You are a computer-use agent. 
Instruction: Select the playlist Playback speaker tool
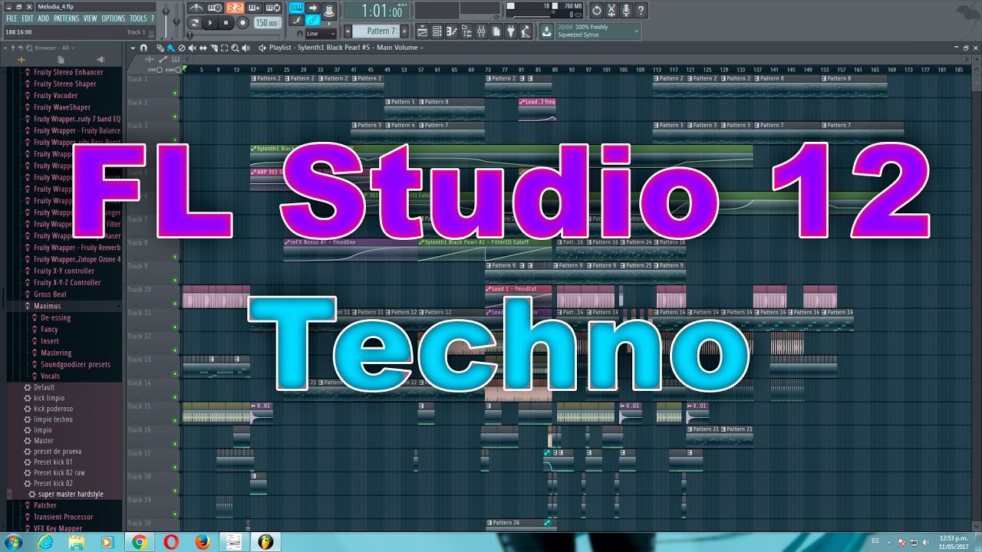[245, 48]
